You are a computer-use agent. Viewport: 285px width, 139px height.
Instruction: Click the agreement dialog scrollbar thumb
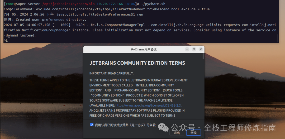pos(203,56)
